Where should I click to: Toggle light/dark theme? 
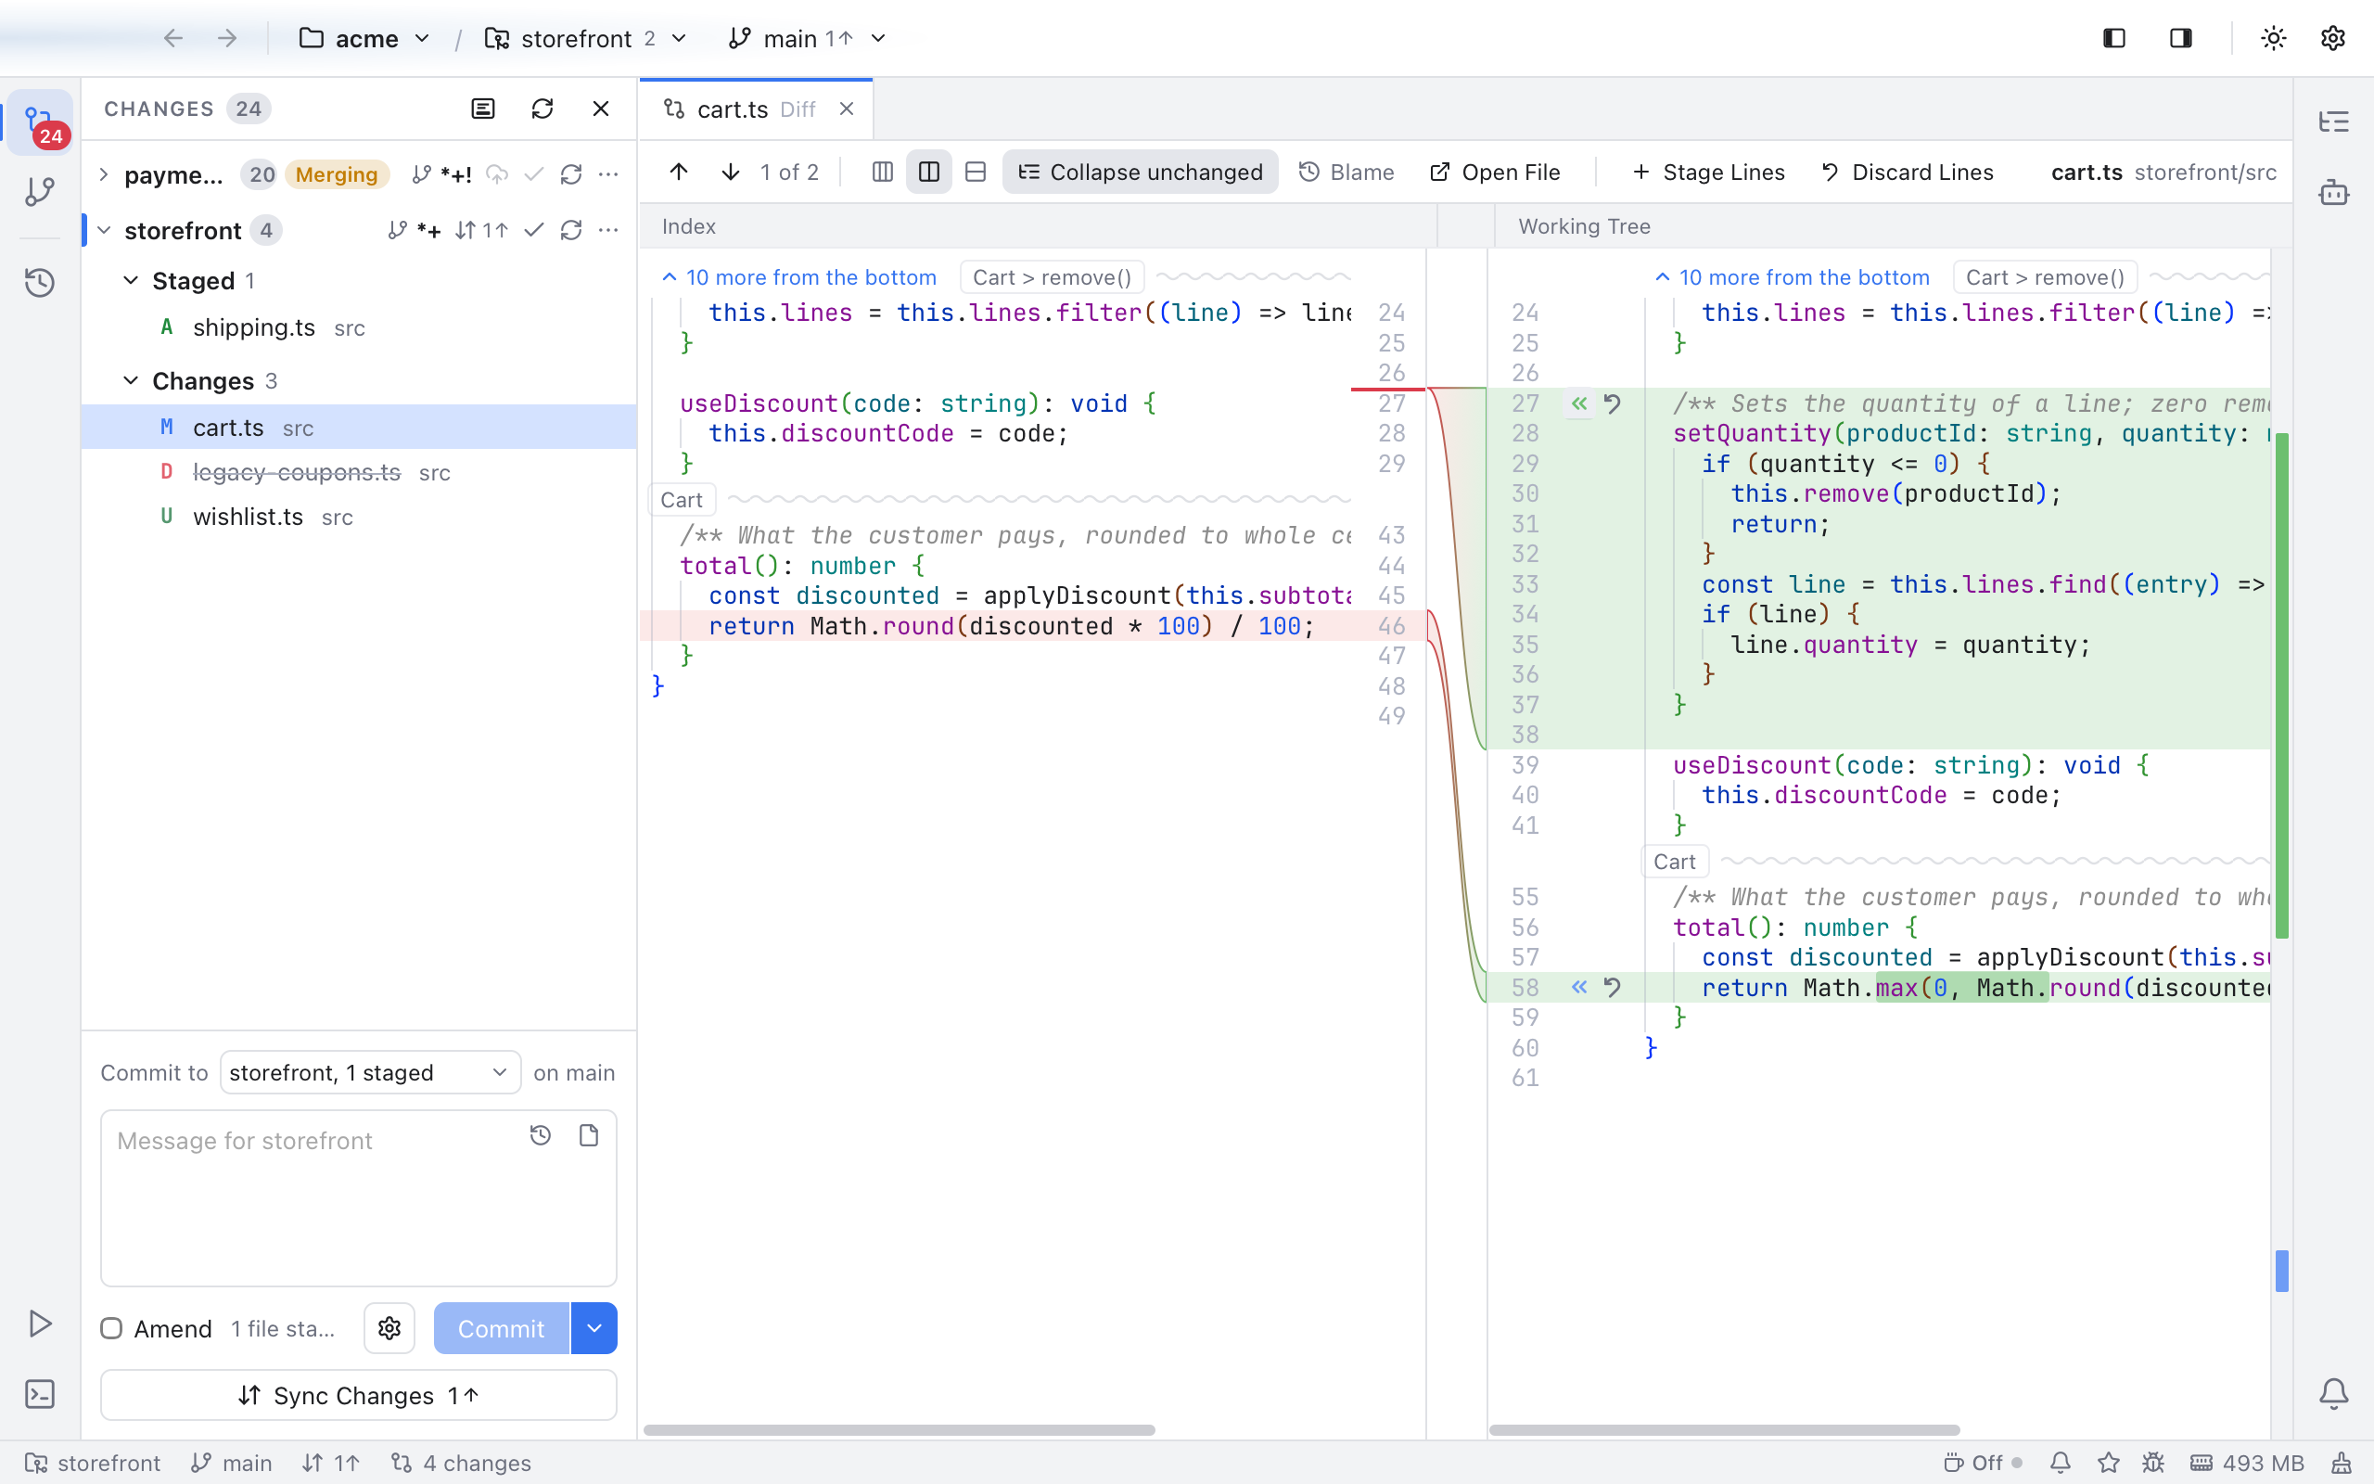(2273, 38)
